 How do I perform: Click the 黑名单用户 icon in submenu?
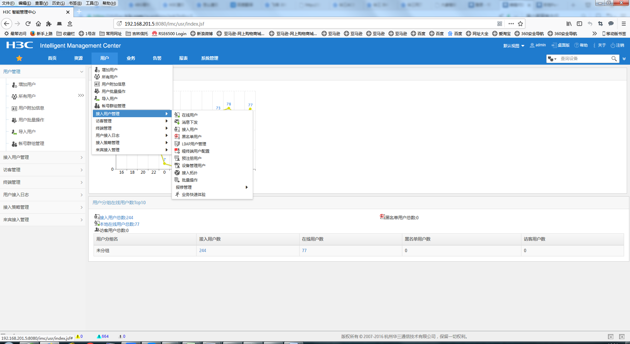[177, 137]
